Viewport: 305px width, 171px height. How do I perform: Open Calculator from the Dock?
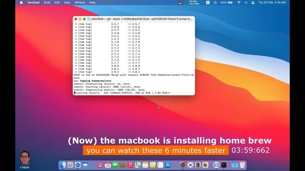tap(198, 165)
